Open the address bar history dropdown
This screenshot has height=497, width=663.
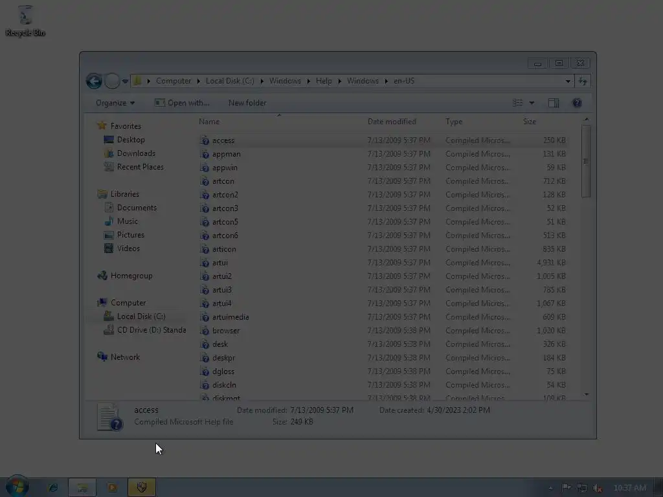[x=568, y=81]
